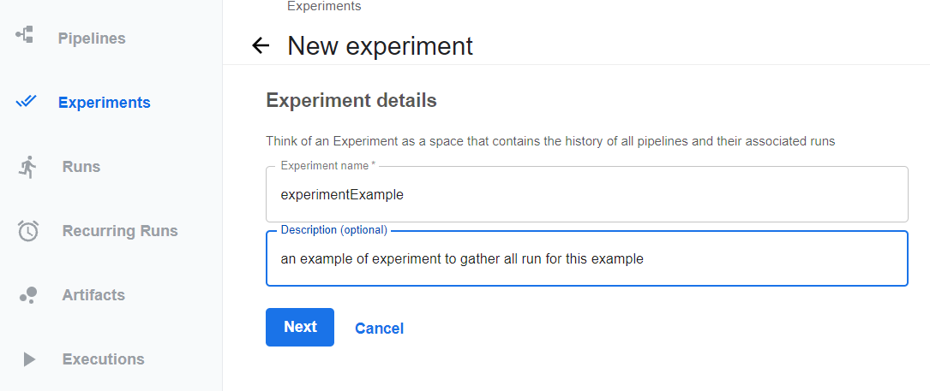Click the Experiment details heading
The width and height of the screenshot is (930, 391).
[351, 101]
